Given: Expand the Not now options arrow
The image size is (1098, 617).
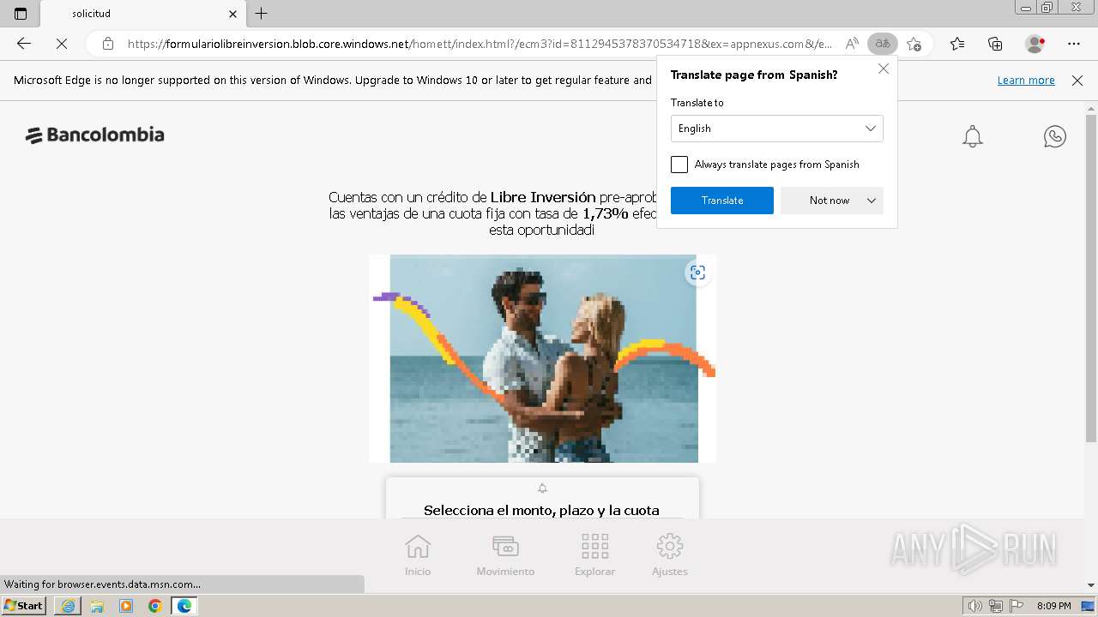Looking at the screenshot, I should 872,201.
